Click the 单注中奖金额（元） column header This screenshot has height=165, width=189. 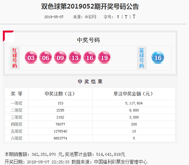coord(133,94)
